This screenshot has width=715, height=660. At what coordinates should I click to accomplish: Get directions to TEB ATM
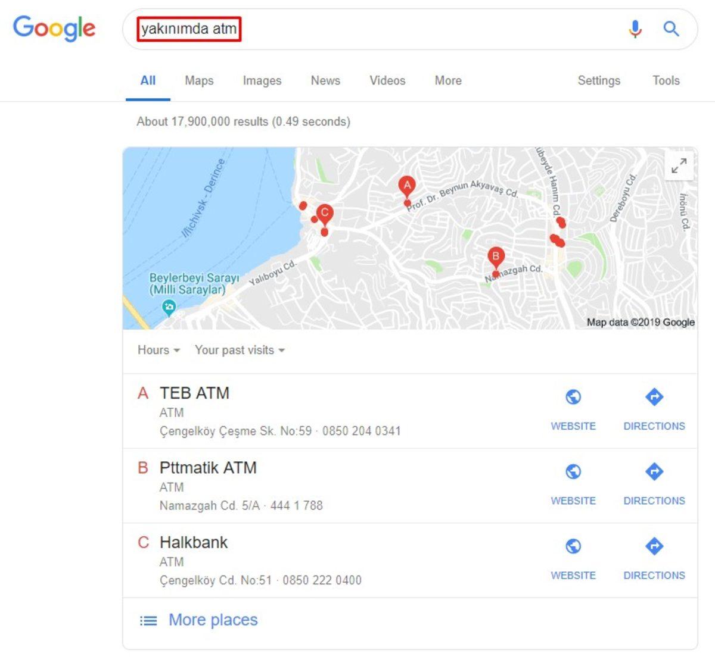(654, 396)
